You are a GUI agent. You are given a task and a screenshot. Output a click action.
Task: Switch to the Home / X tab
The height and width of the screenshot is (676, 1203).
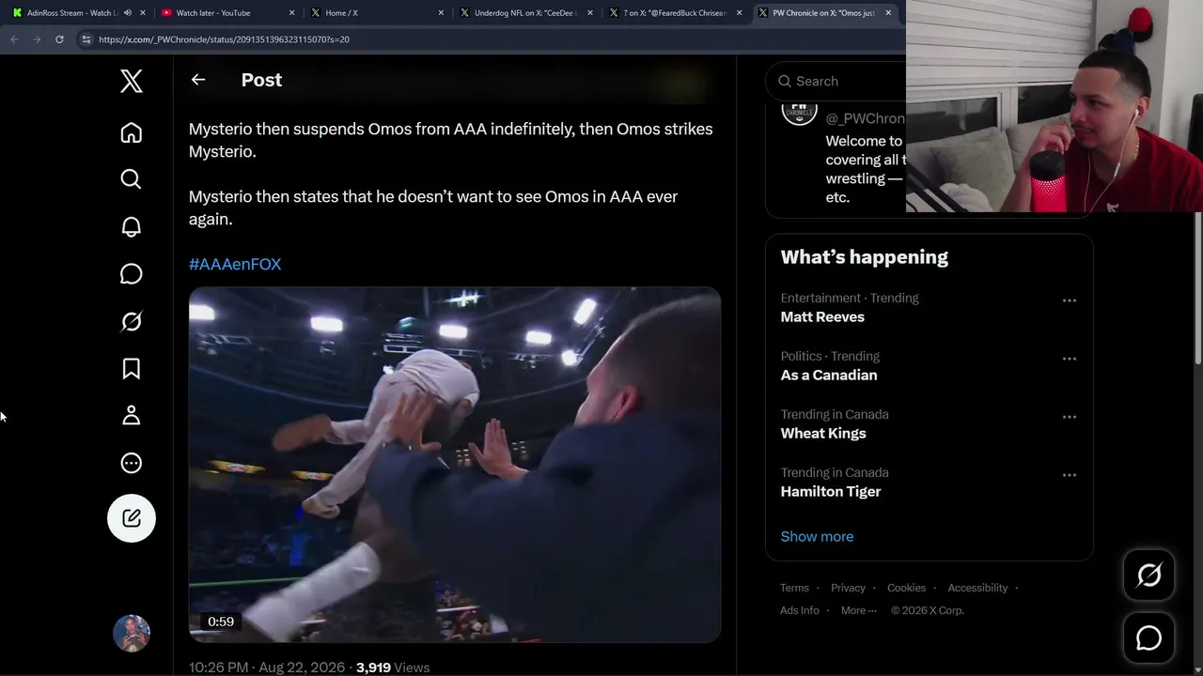(376, 13)
